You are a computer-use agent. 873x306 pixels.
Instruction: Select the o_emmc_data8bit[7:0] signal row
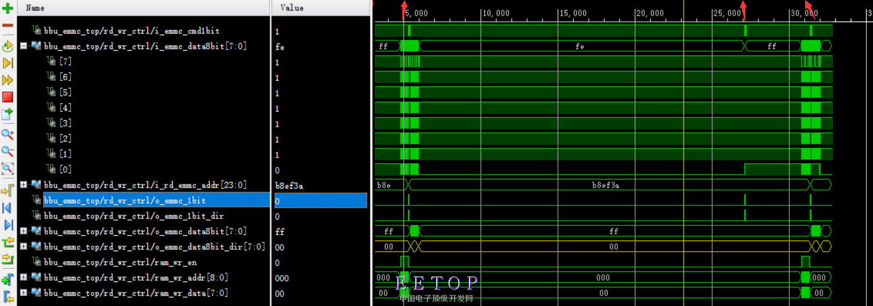point(146,231)
